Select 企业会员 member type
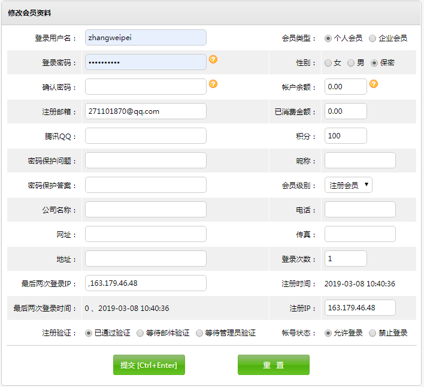 point(372,38)
